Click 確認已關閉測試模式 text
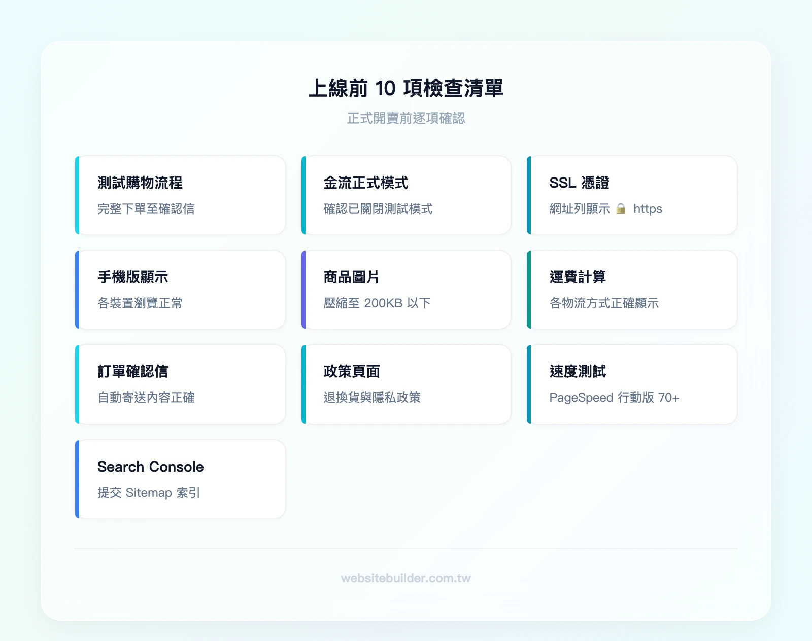 [x=378, y=209]
